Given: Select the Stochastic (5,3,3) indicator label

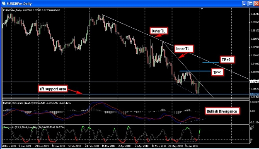Looking at the screenshot, I should coord(34,127).
